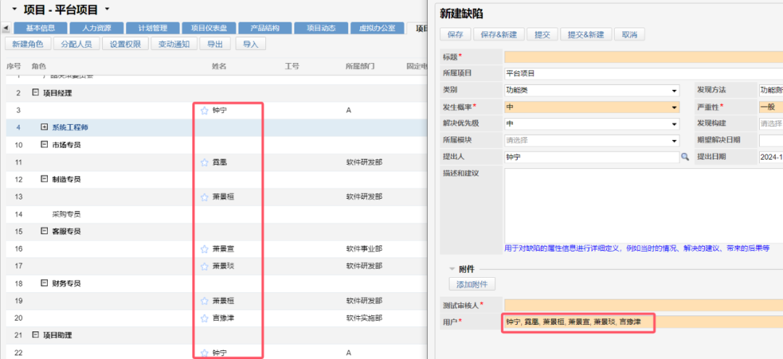The width and height of the screenshot is (783, 359).
Task: Click the 保存&新建 button
Action: [x=498, y=35]
